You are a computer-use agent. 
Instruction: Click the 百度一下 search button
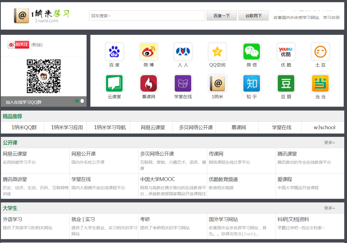[222, 16]
